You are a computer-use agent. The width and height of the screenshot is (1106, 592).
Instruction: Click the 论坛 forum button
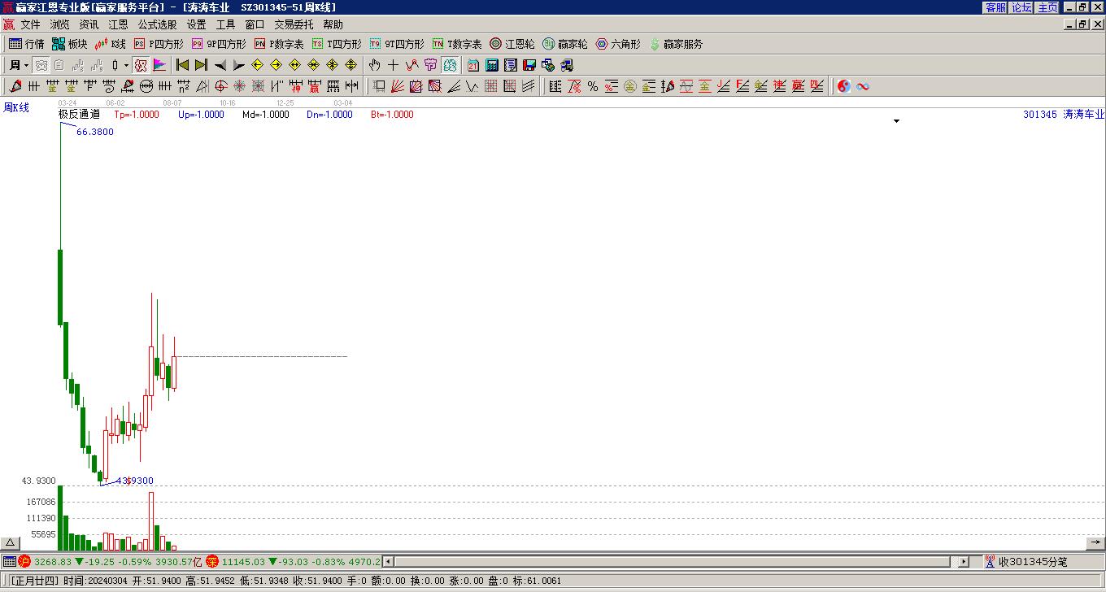point(1021,7)
